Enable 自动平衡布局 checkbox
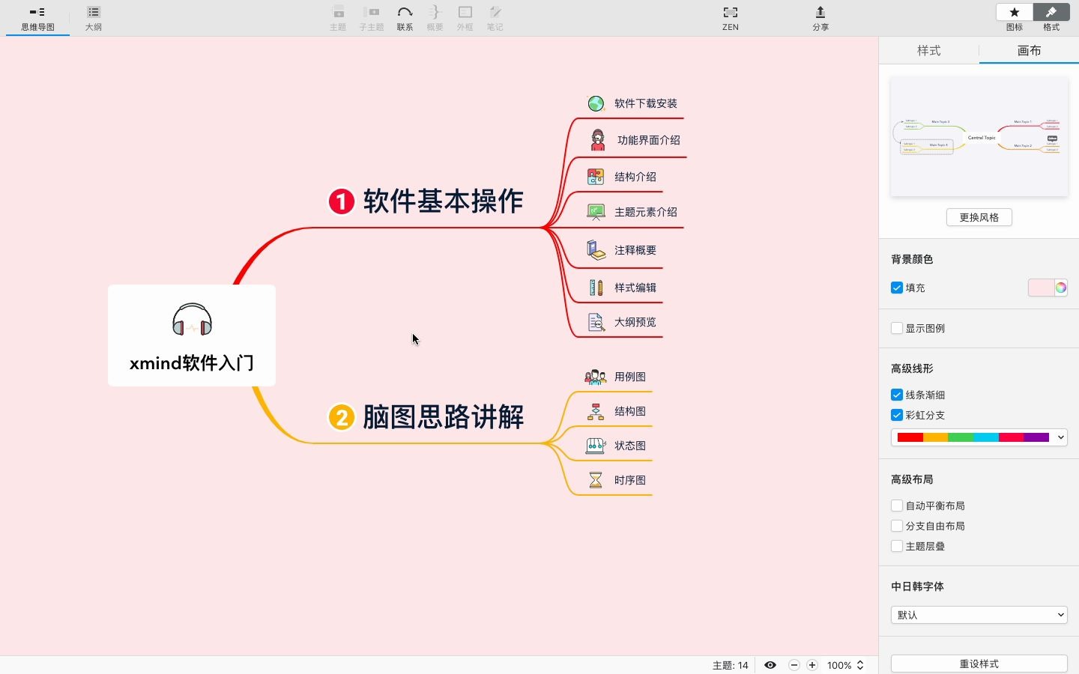Image resolution: width=1079 pixels, height=674 pixels. pos(897,506)
